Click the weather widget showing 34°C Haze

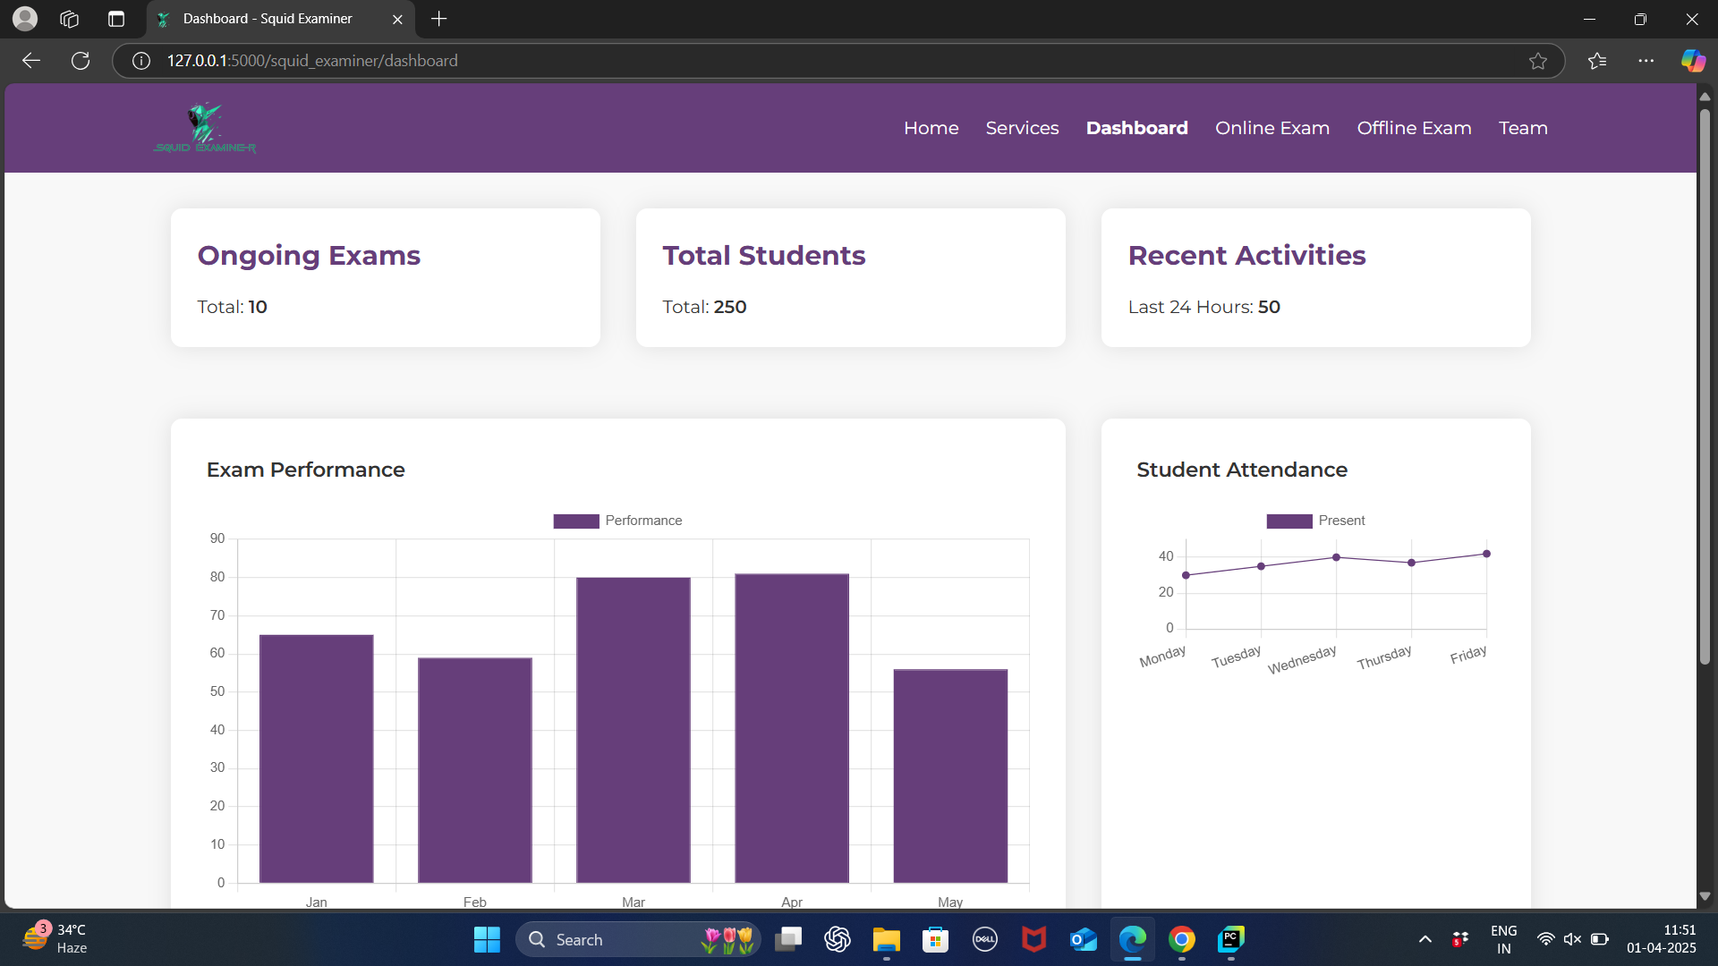pyautogui.click(x=55, y=939)
